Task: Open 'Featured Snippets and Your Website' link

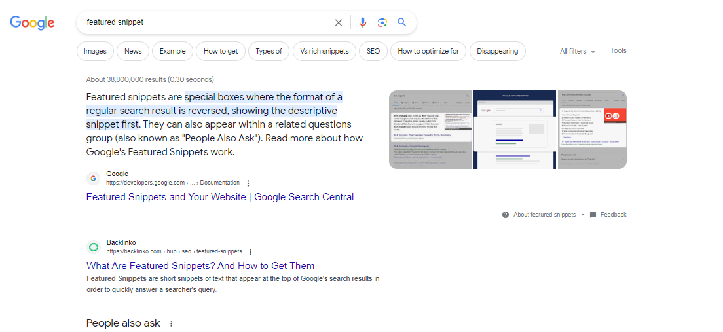Action: [x=220, y=197]
